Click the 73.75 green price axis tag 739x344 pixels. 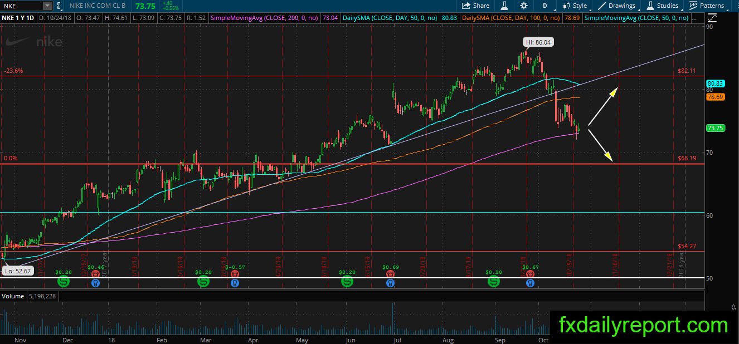715,128
